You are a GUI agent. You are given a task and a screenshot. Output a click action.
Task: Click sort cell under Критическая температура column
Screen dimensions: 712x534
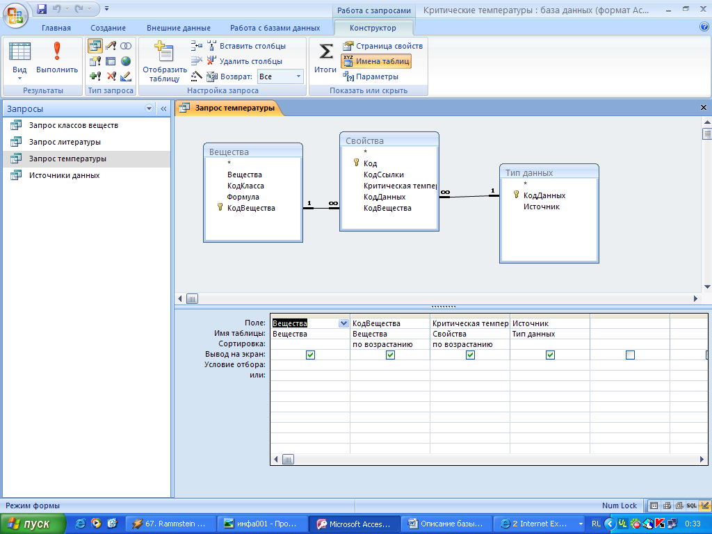[469, 344]
